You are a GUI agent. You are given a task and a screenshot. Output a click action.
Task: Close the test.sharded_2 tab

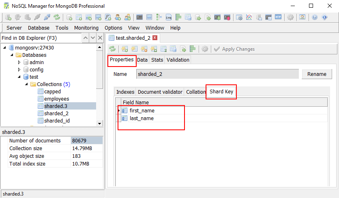[x=154, y=38]
